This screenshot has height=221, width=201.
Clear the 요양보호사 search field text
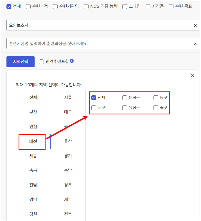point(195,26)
